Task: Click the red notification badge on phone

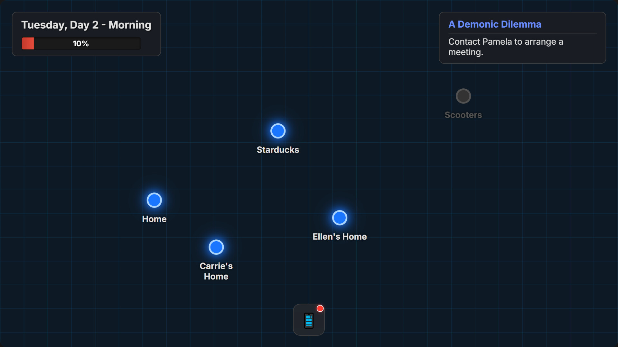Action: [320, 308]
